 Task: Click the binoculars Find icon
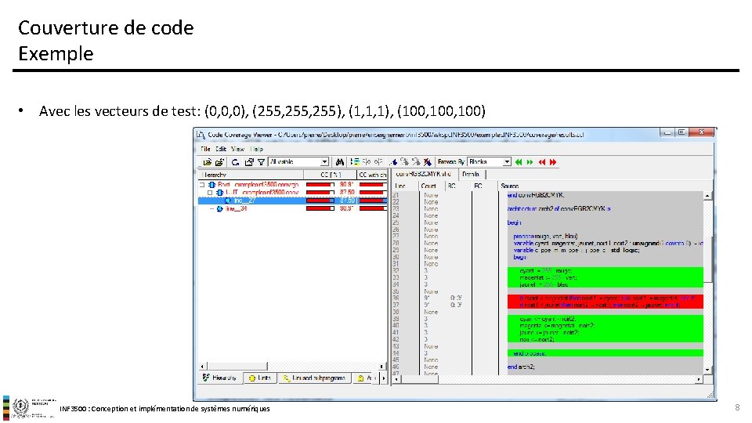(339, 162)
